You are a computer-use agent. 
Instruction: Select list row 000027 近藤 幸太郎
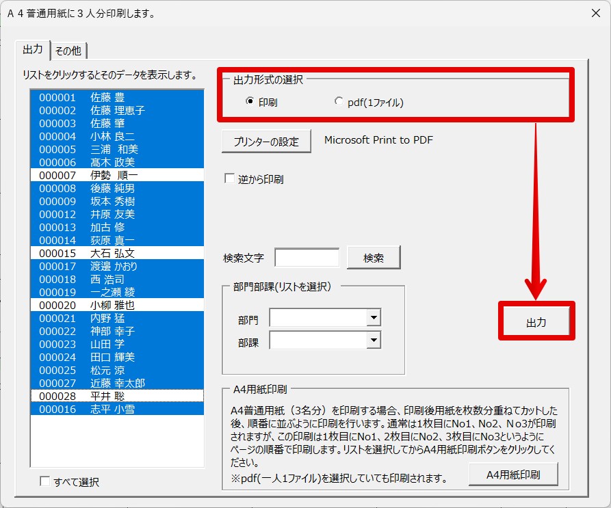(x=117, y=384)
